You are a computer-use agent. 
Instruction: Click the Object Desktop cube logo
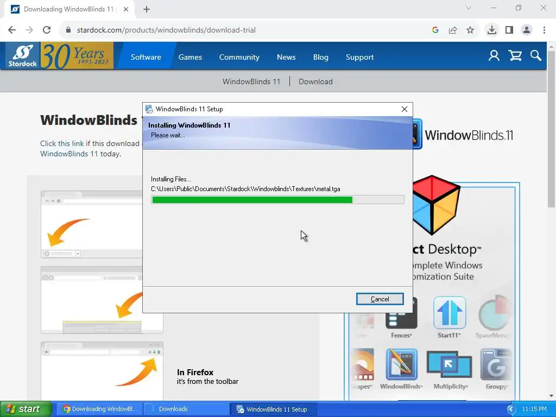[x=436, y=205]
